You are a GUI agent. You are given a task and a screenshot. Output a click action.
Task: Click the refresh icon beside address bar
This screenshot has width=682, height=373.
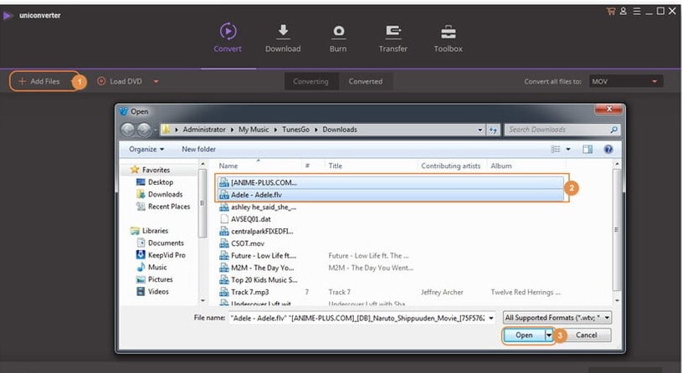click(493, 130)
